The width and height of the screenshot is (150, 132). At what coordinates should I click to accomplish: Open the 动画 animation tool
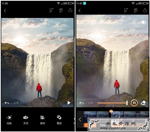[x=9, y=120]
